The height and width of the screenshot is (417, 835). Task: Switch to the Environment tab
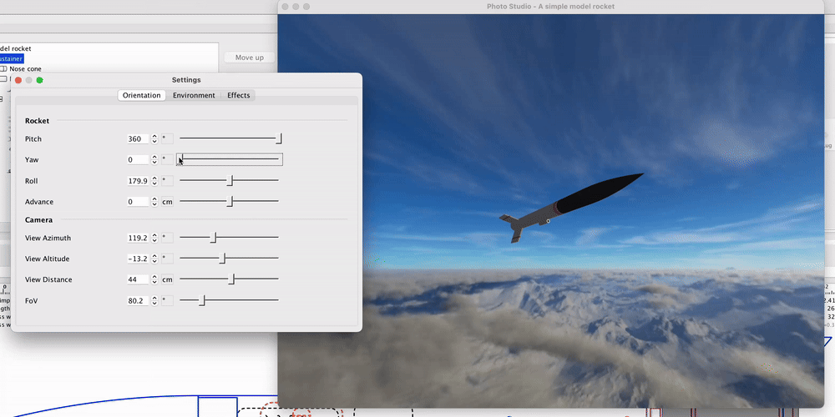pos(194,96)
